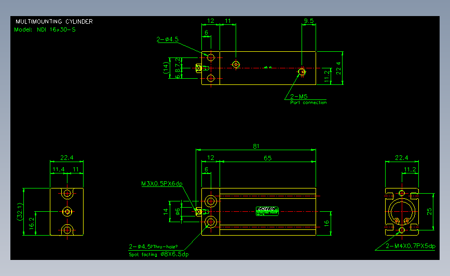Select the 'M3X0.5PX6dp' thread callout
Image resolution: width=450 pixels, height=276 pixels.
coord(162,183)
